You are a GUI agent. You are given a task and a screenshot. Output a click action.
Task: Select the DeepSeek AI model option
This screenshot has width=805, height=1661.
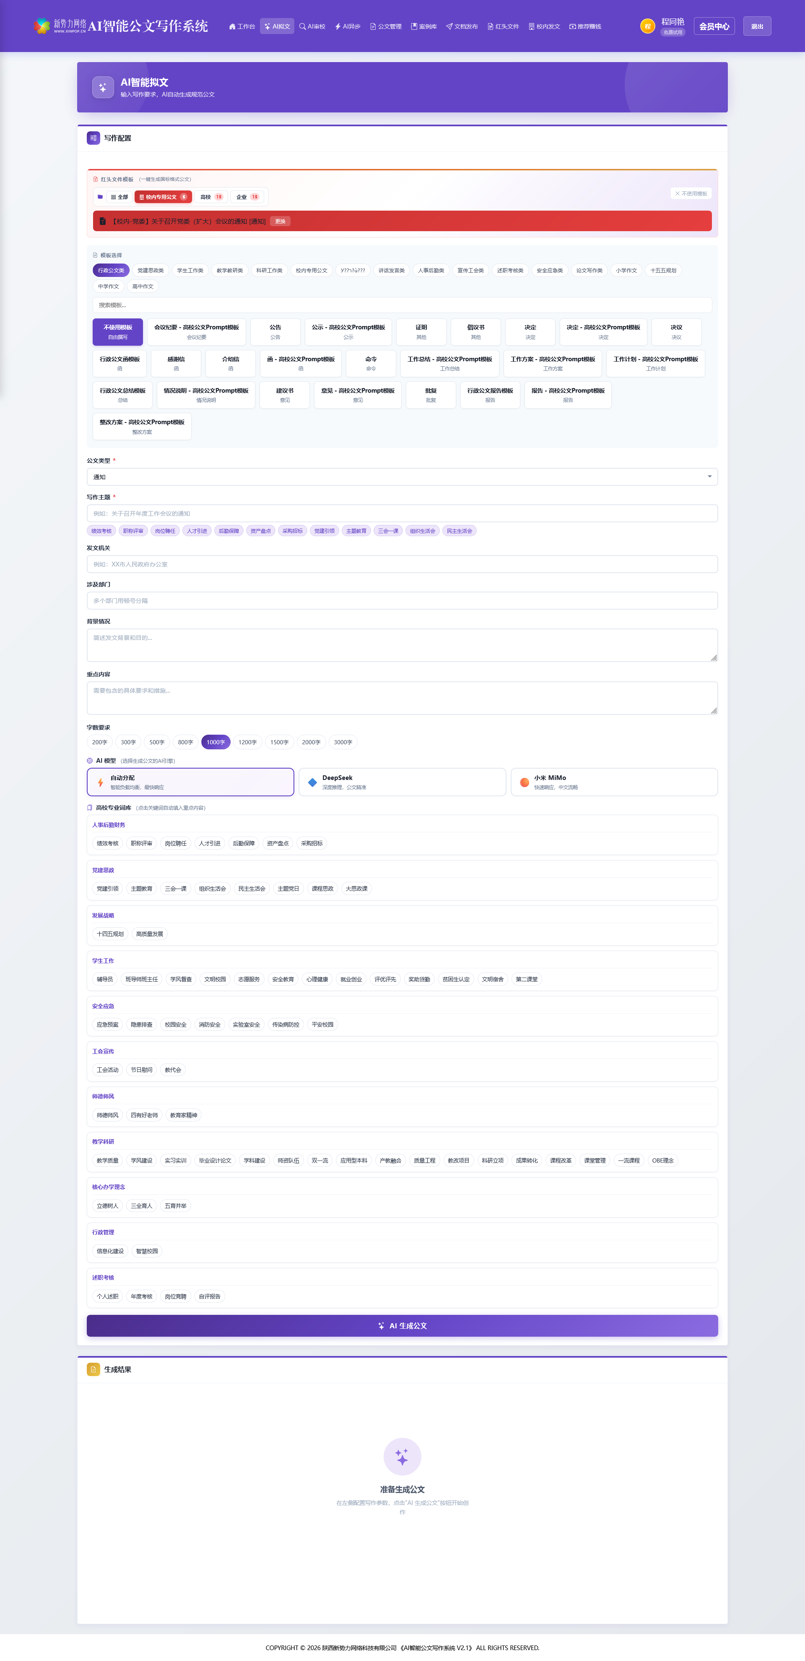[x=402, y=782]
